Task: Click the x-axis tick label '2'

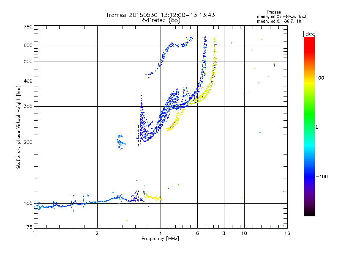Action: (97, 233)
